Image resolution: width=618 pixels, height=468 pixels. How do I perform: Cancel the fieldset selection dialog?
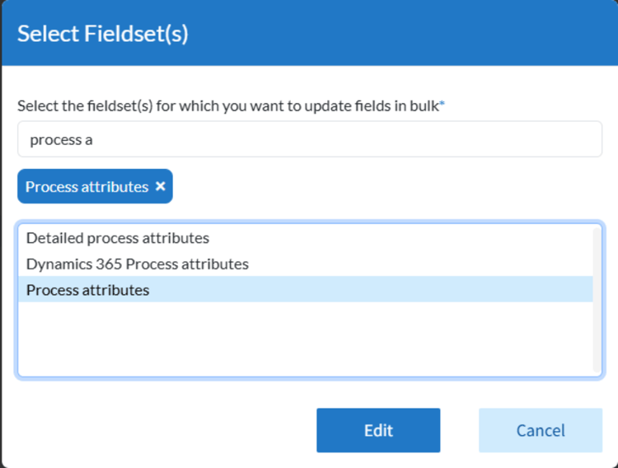[x=541, y=430]
